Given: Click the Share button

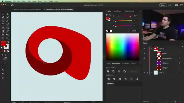Looking at the screenshot, I should point(163,5).
